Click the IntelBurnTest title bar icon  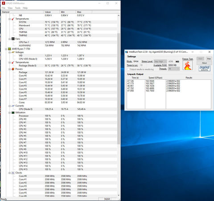point(127,52)
